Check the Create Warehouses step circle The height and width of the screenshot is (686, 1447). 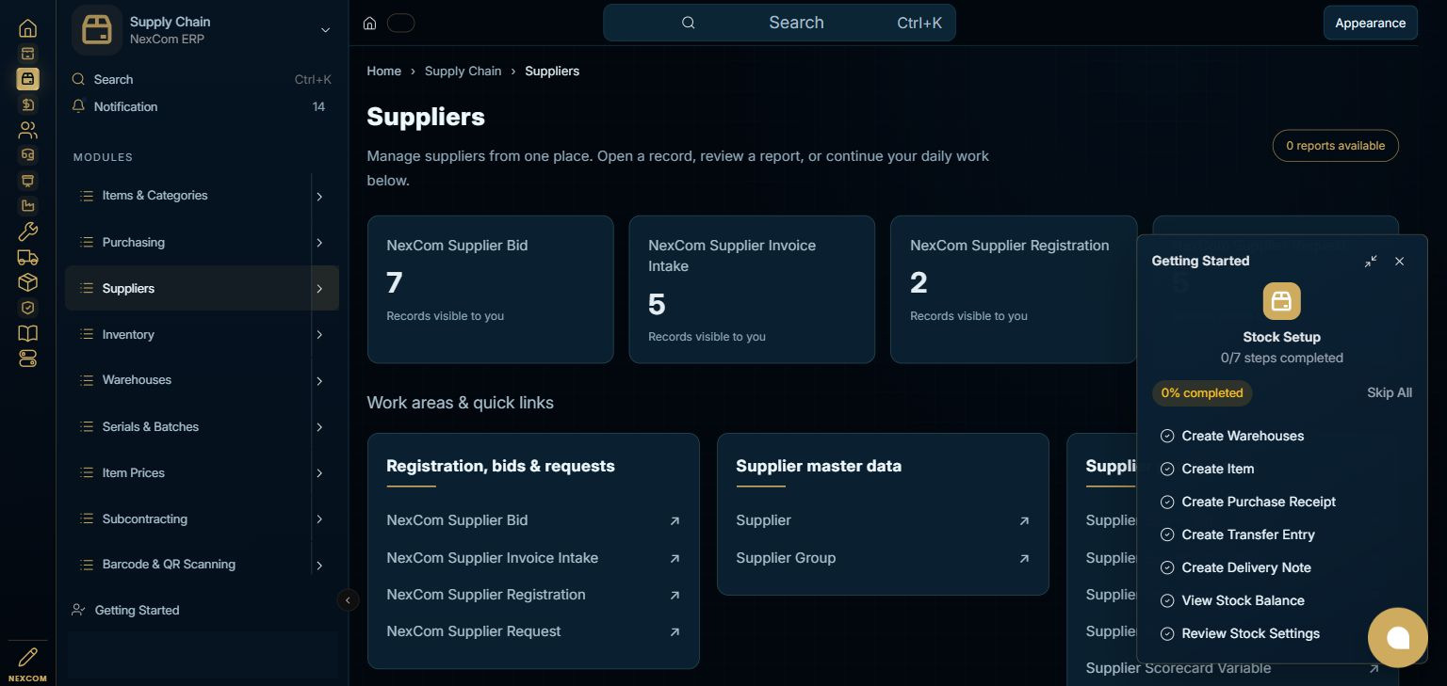1167,436
